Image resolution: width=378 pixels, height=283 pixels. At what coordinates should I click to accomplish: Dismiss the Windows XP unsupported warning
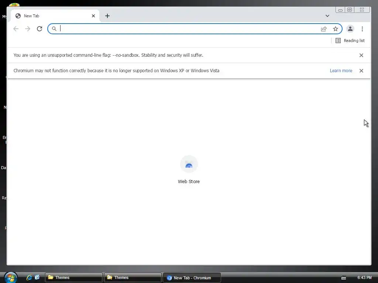361,71
